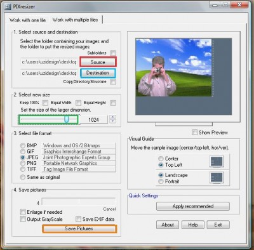This screenshot has width=254, height=250.
Task: Click the Exit button
Action: [x=218, y=225]
